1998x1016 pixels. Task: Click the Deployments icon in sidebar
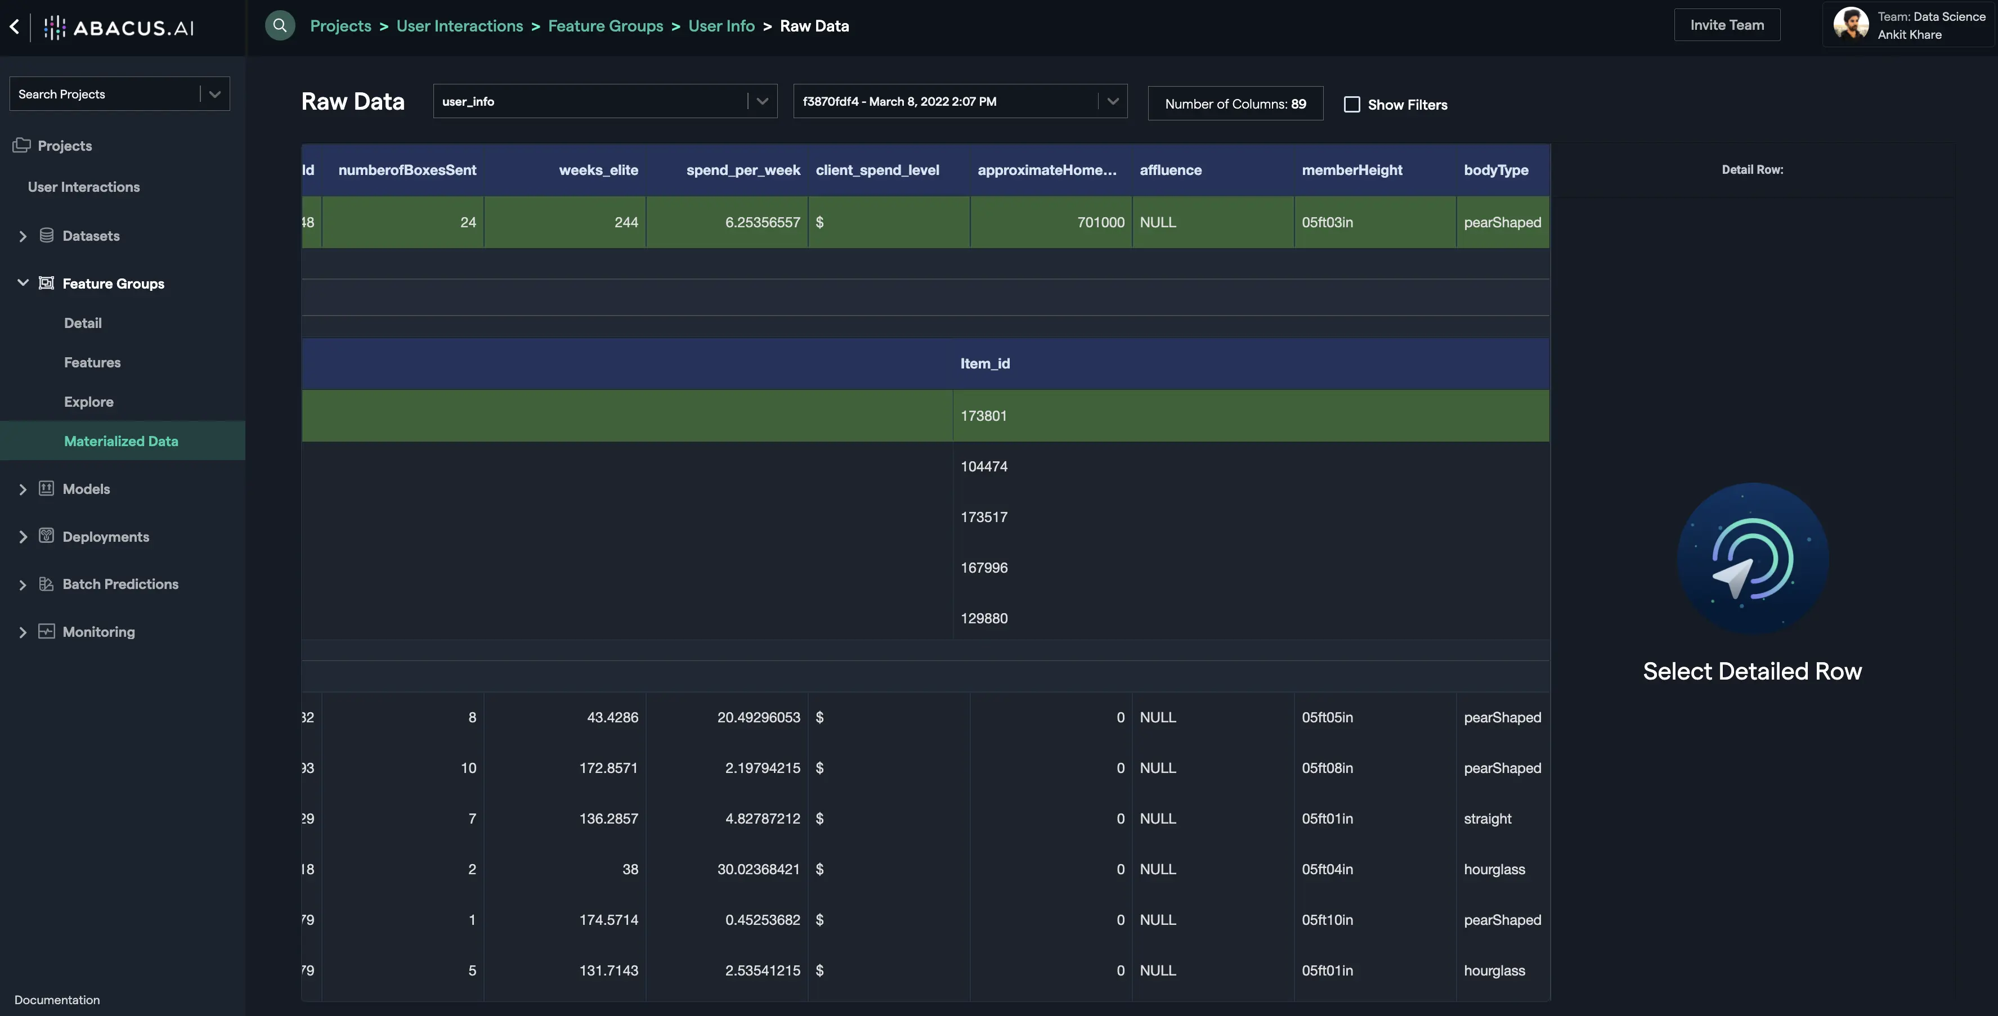pyautogui.click(x=47, y=536)
